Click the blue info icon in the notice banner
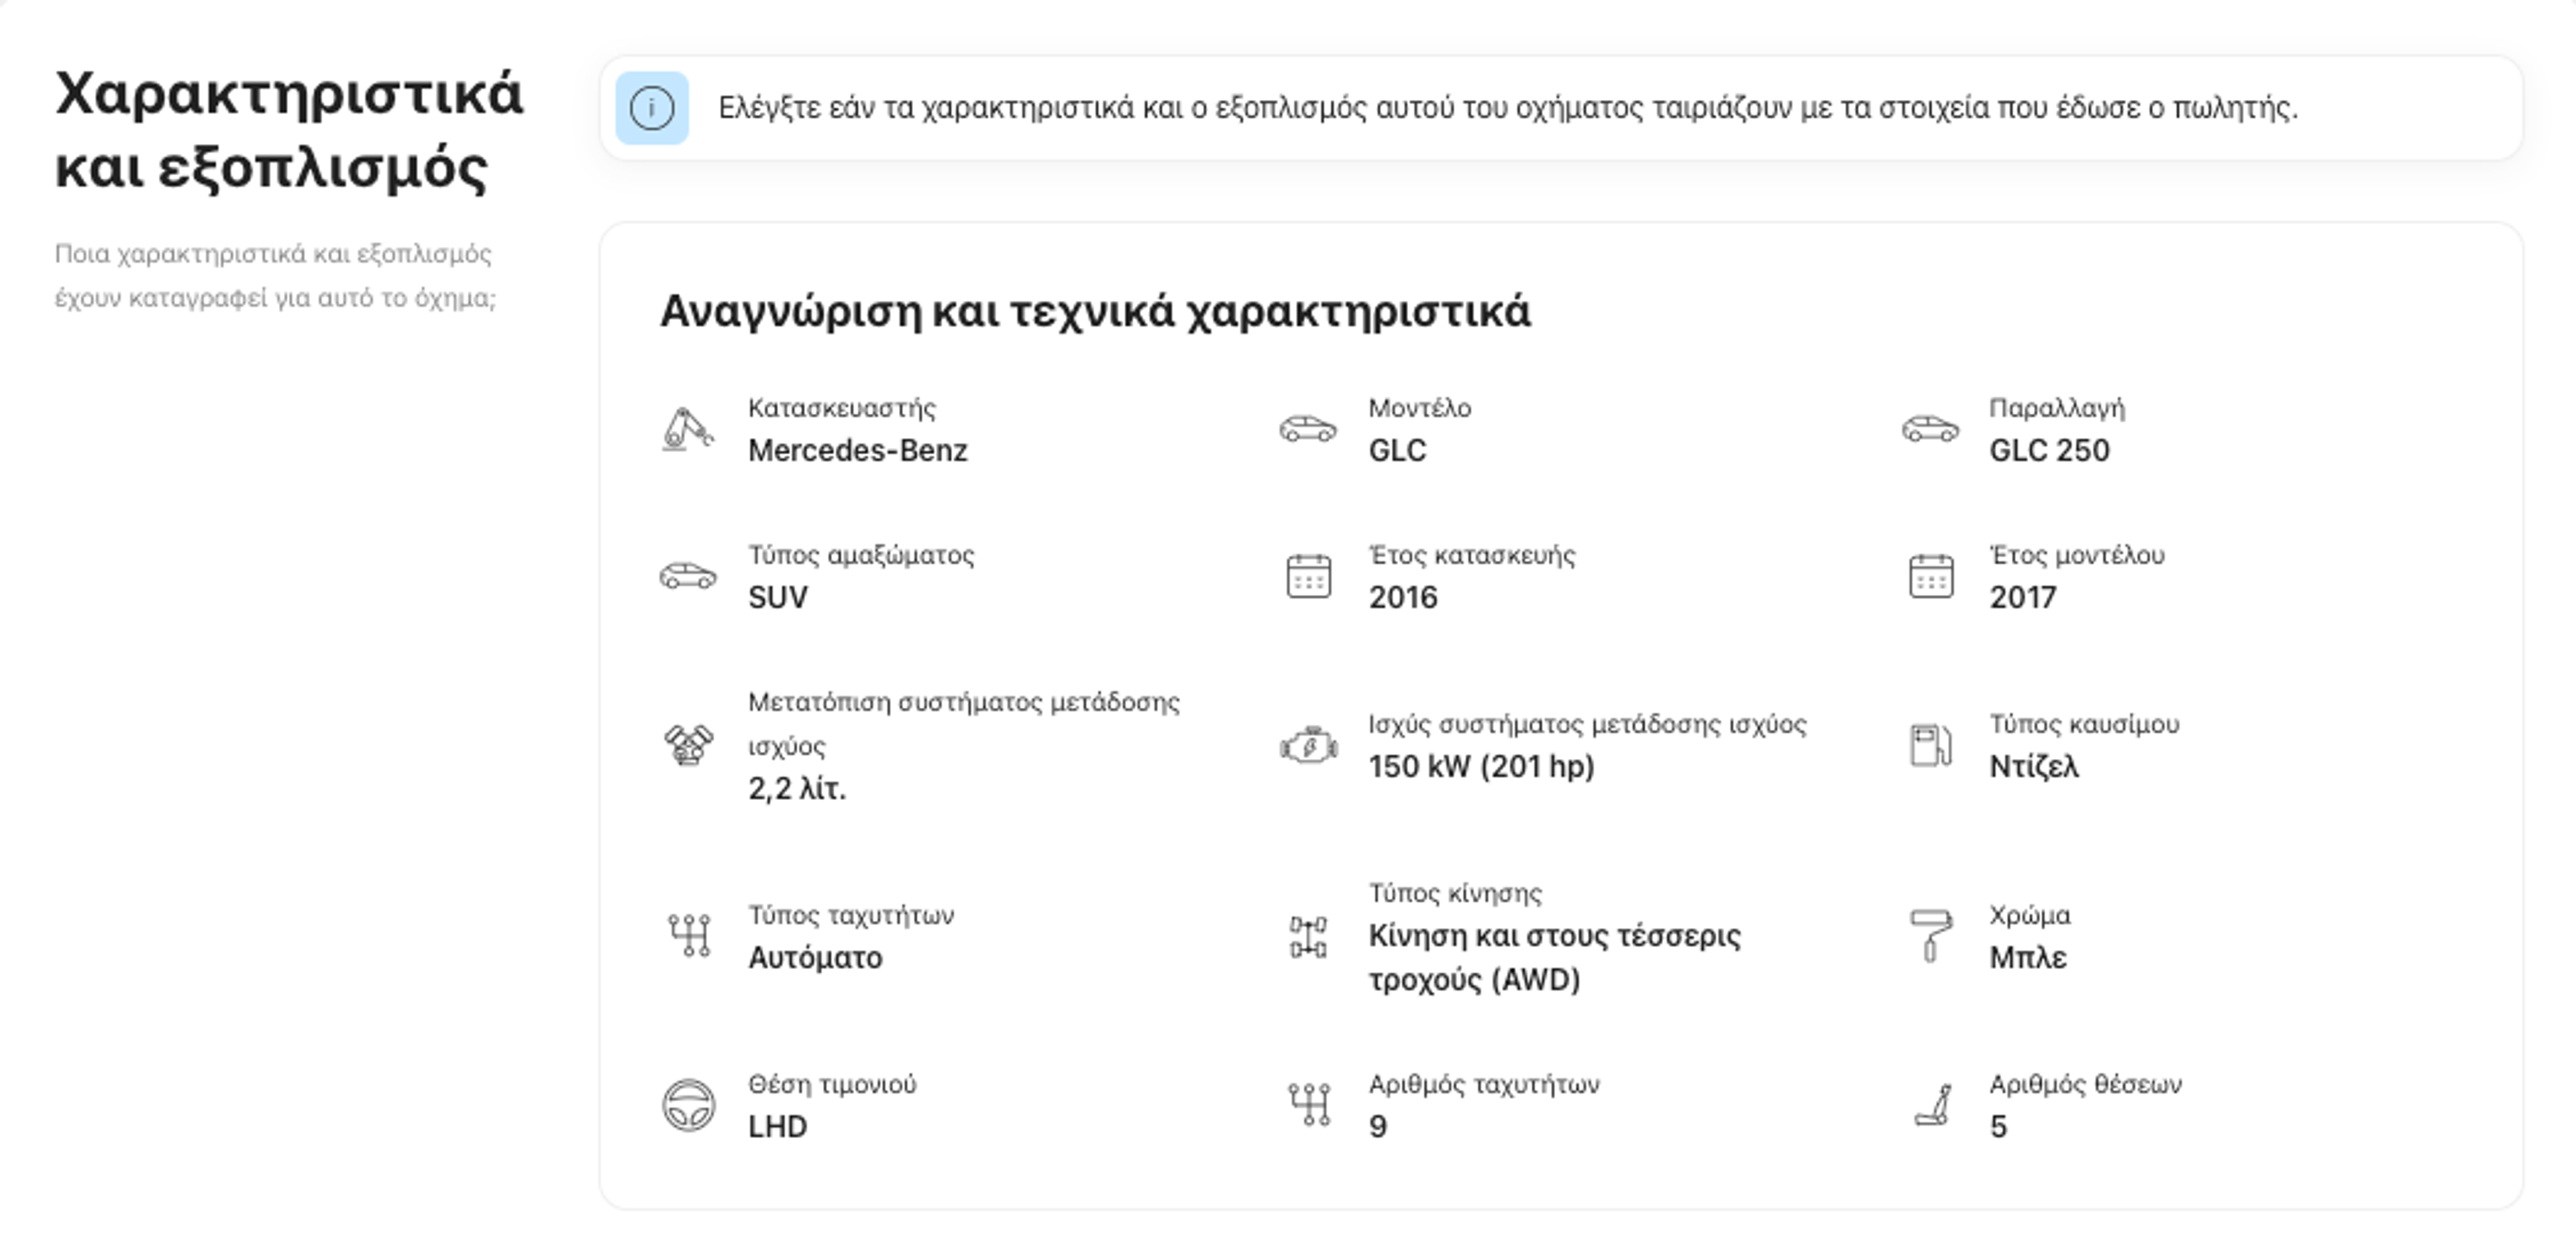 point(651,108)
